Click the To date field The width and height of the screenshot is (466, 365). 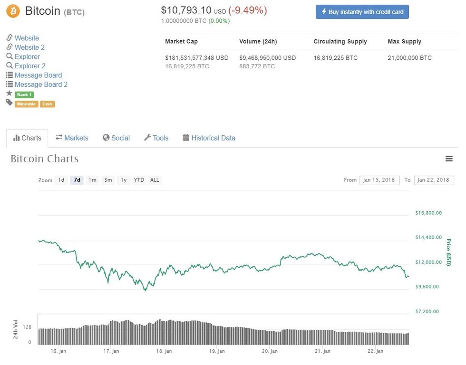pos(433,180)
